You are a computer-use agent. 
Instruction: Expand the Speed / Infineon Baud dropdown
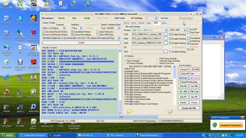(119, 28)
